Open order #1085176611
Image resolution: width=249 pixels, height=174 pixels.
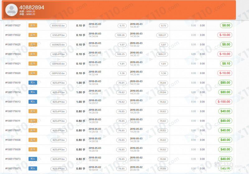pyautogui.click(x=13, y=121)
